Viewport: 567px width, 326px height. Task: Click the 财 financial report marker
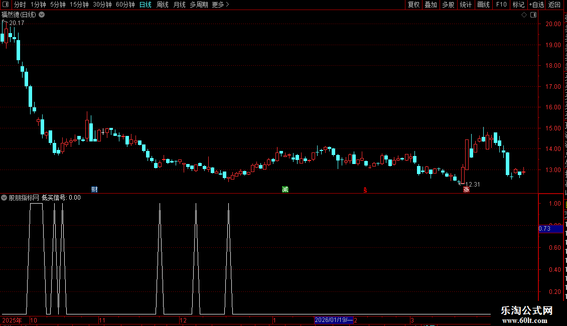94,190
